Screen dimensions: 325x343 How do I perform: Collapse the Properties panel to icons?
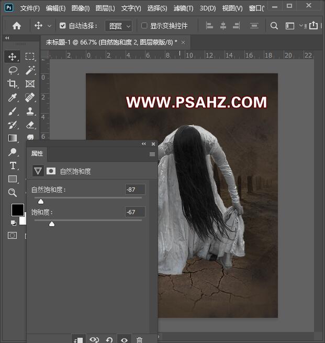pyautogui.click(x=143, y=143)
